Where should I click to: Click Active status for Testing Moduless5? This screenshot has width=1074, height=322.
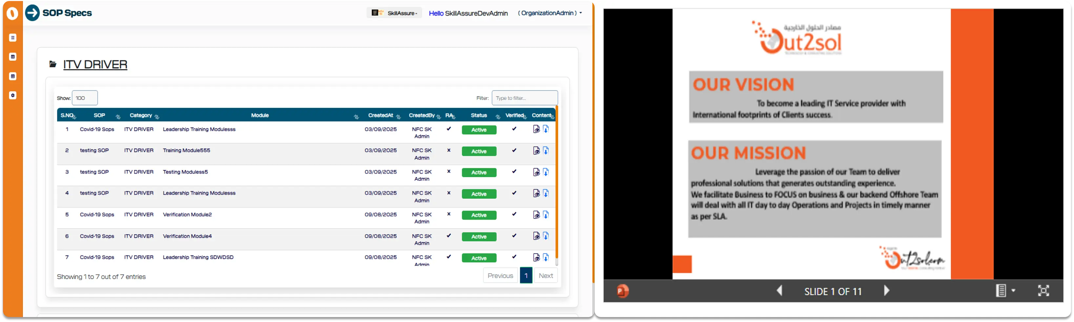tap(479, 173)
